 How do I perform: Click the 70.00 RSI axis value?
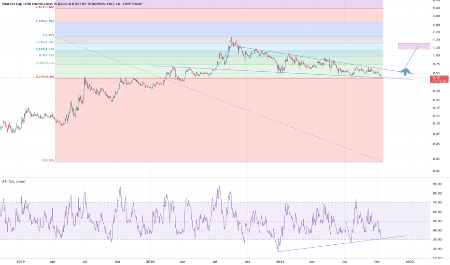(437, 202)
